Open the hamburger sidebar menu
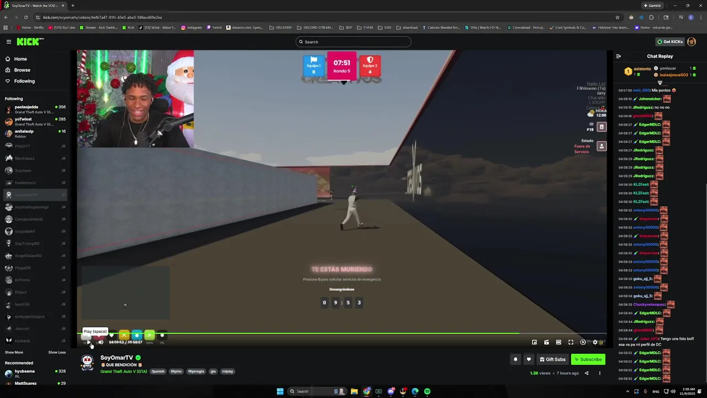Viewport: 707px width, 398px height. point(9,41)
